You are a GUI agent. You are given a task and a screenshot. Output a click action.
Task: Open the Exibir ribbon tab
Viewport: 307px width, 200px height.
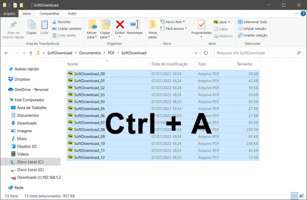72,14
